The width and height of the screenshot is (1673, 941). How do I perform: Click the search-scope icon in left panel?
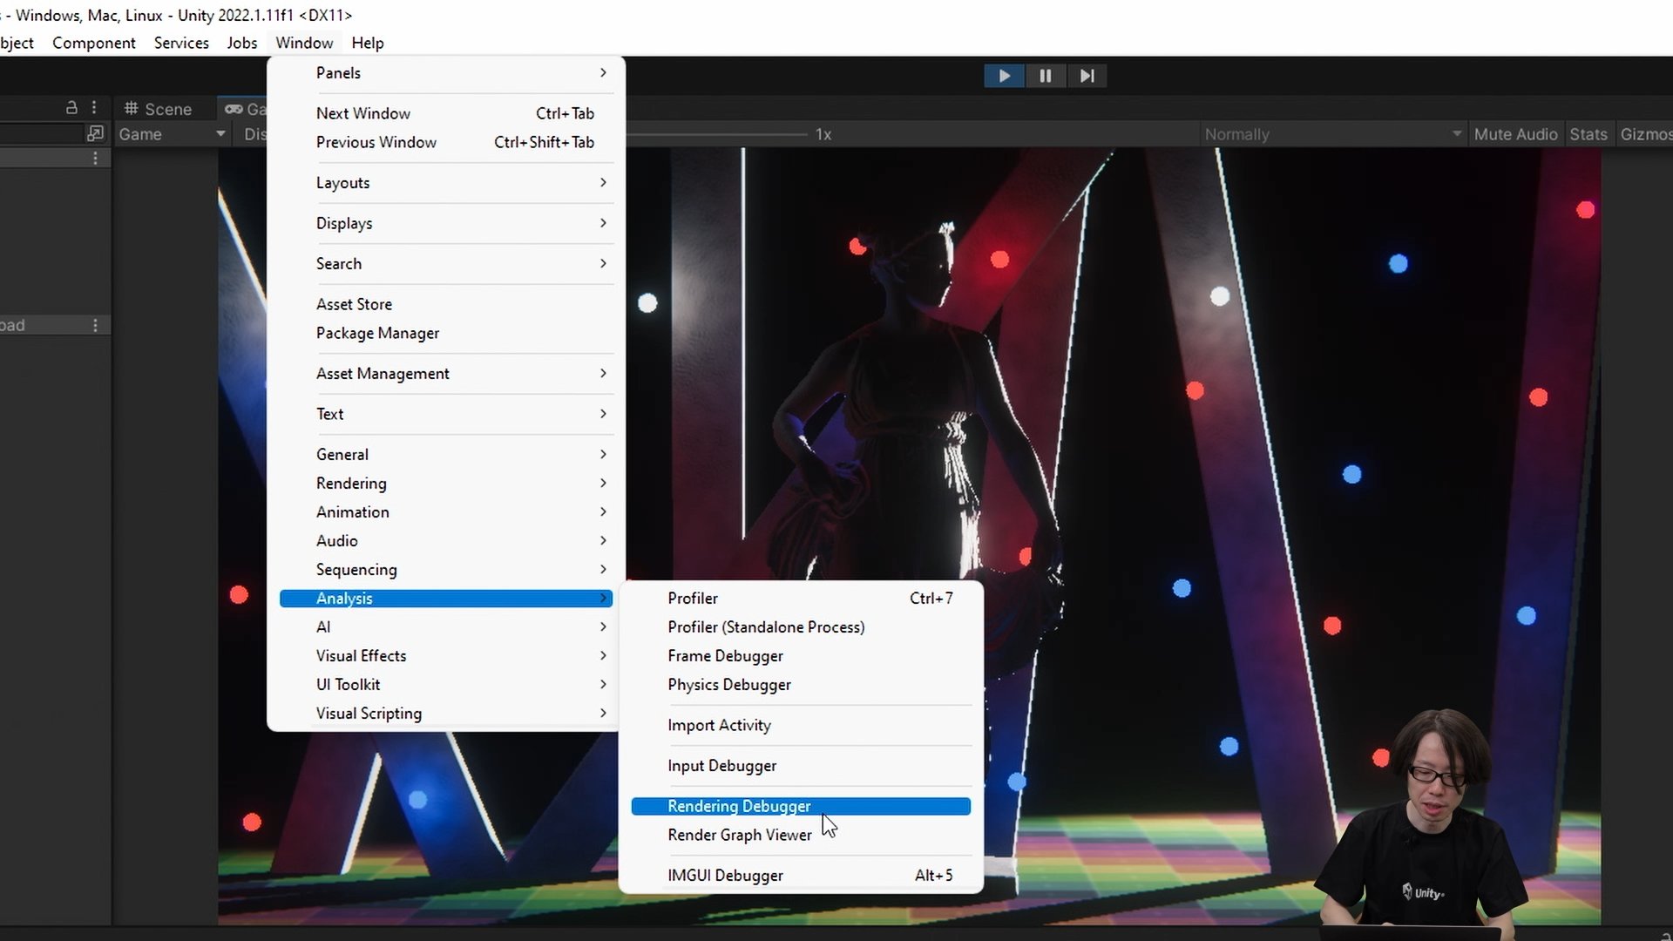click(x=95, y=133)
